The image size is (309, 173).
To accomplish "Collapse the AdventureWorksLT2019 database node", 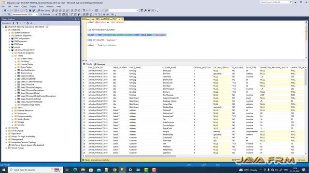I will point(10,50).
